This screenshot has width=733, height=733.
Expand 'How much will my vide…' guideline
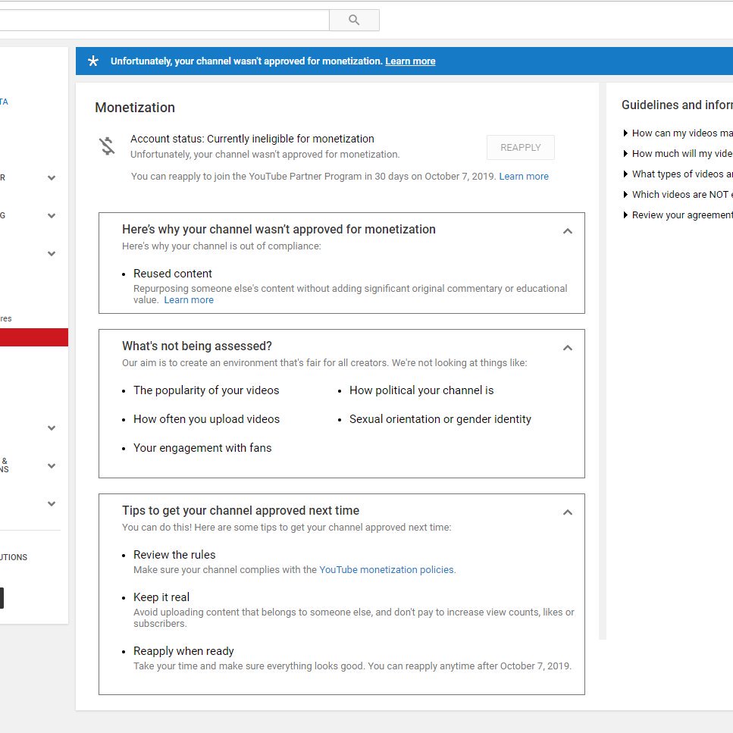click(678, 154)
